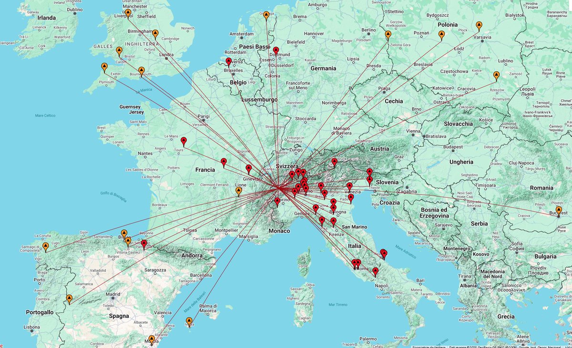Screen dimensions: 572x348
Task: Select the red marker above Trieste
Action: click(369, 181)
